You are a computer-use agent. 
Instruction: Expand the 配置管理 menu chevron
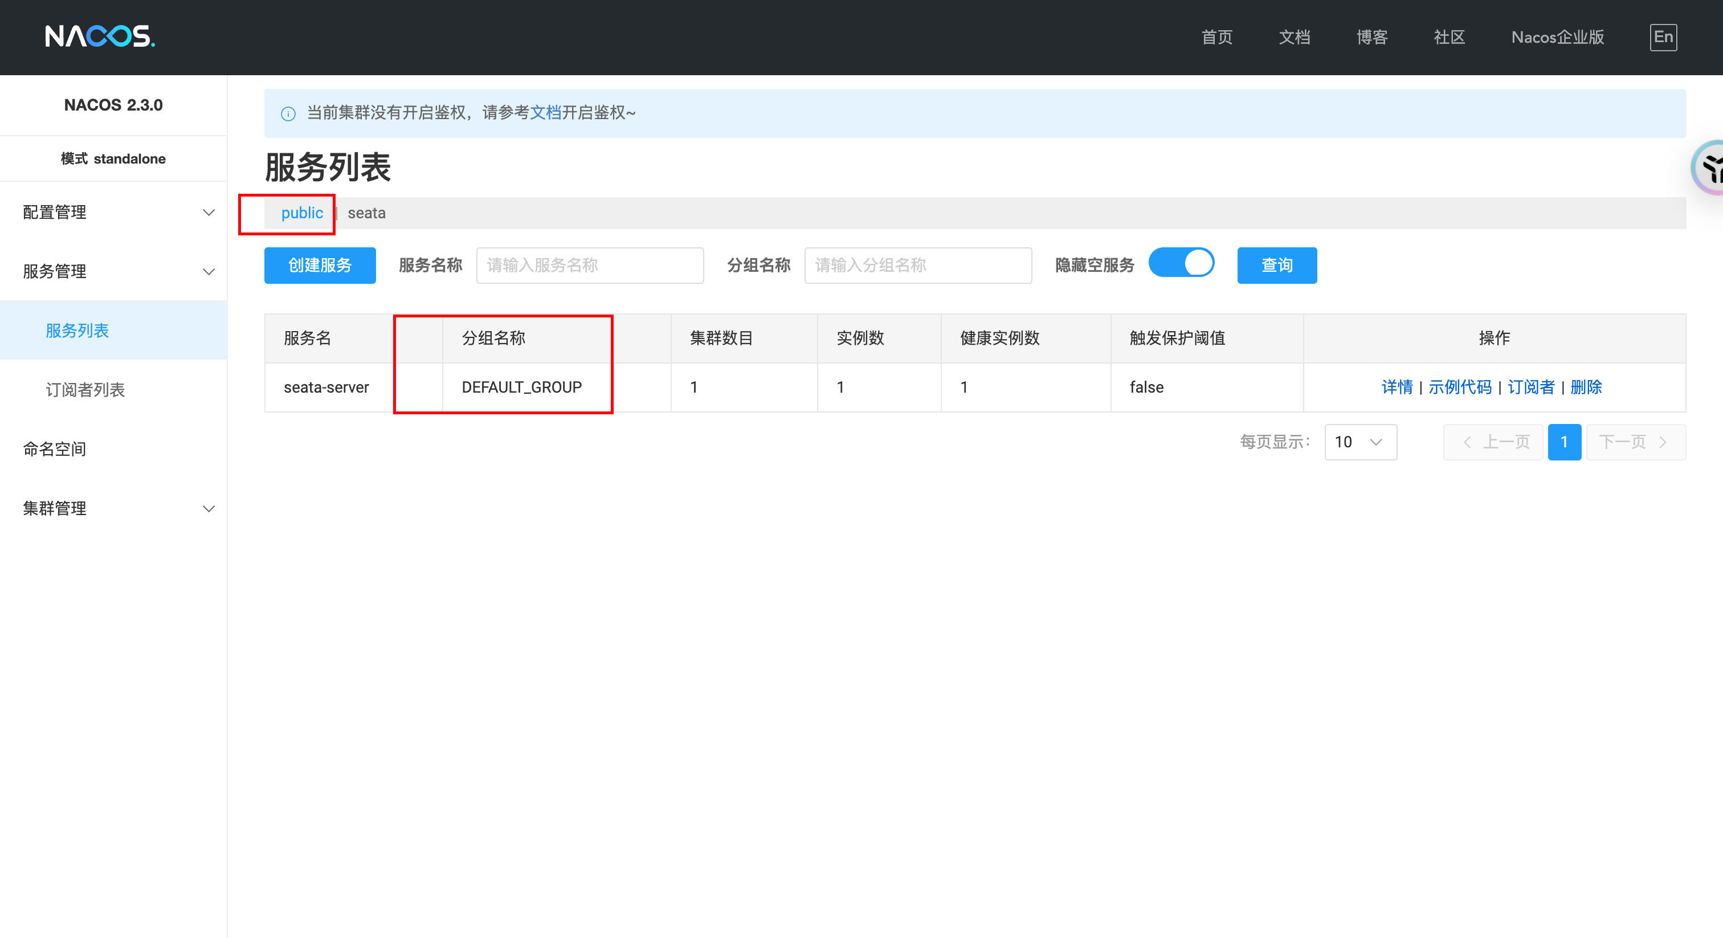point(209,213)
